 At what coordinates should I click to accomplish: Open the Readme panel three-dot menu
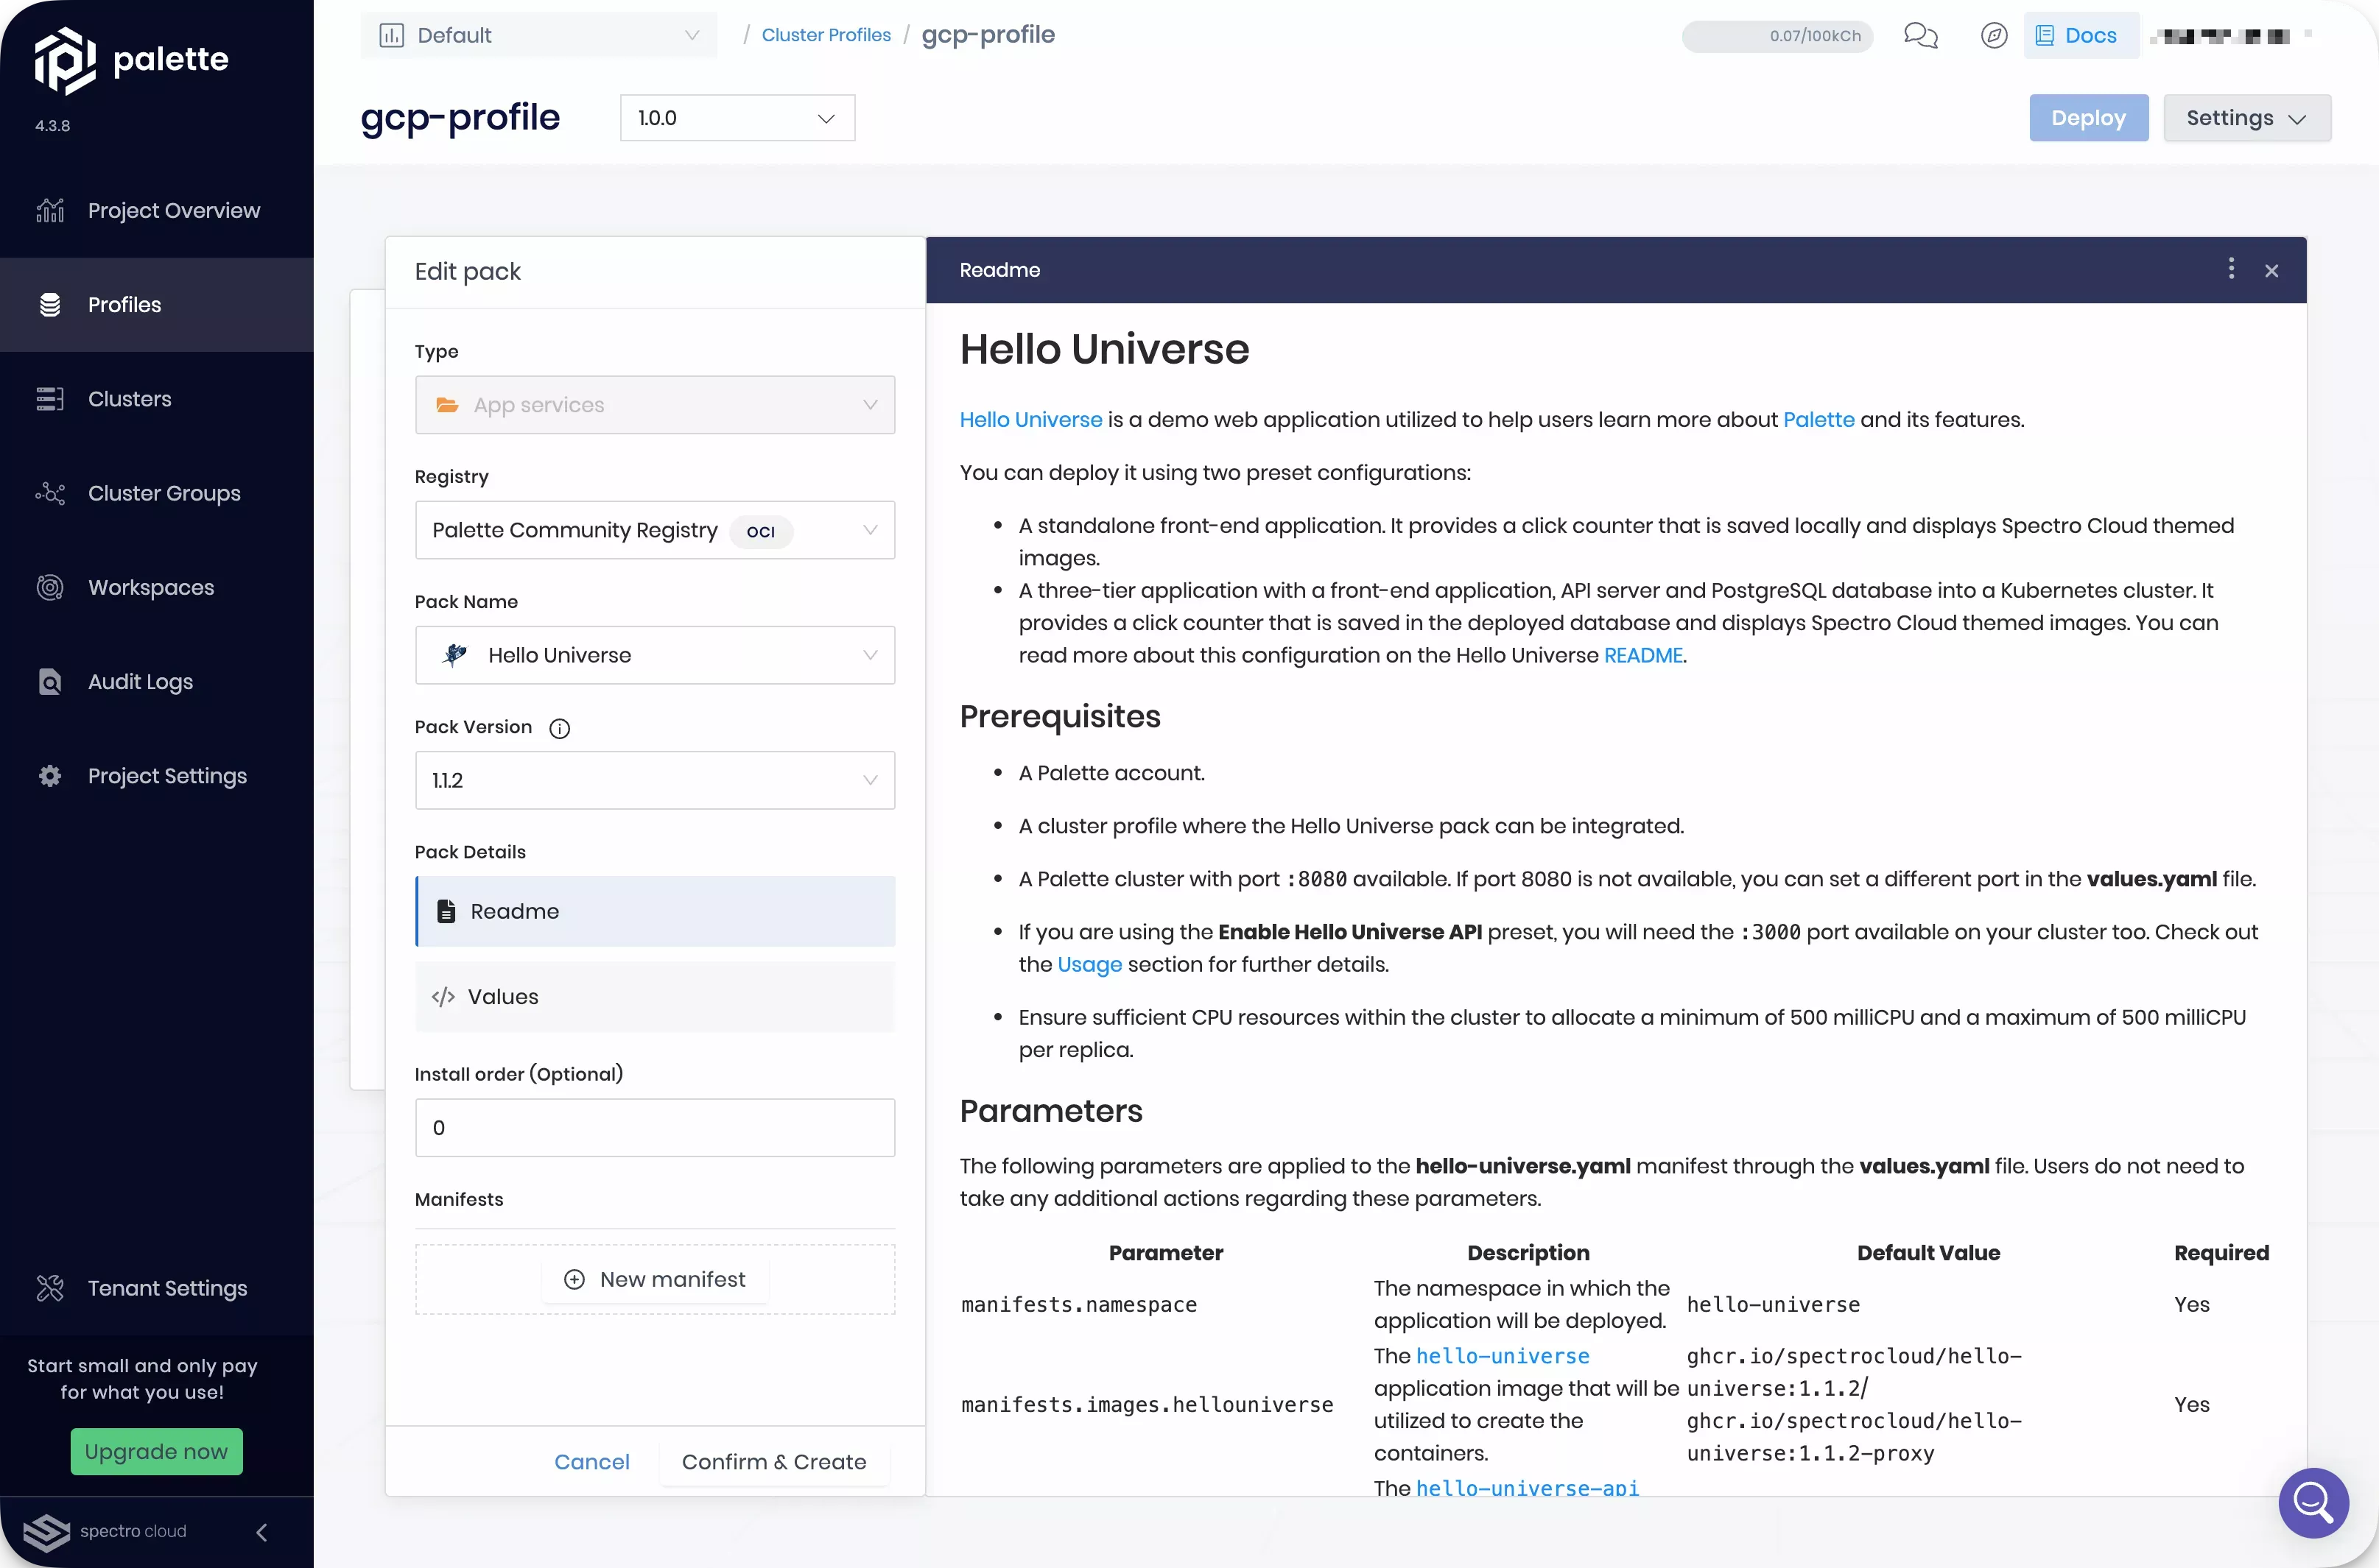tap(2231, 268)
